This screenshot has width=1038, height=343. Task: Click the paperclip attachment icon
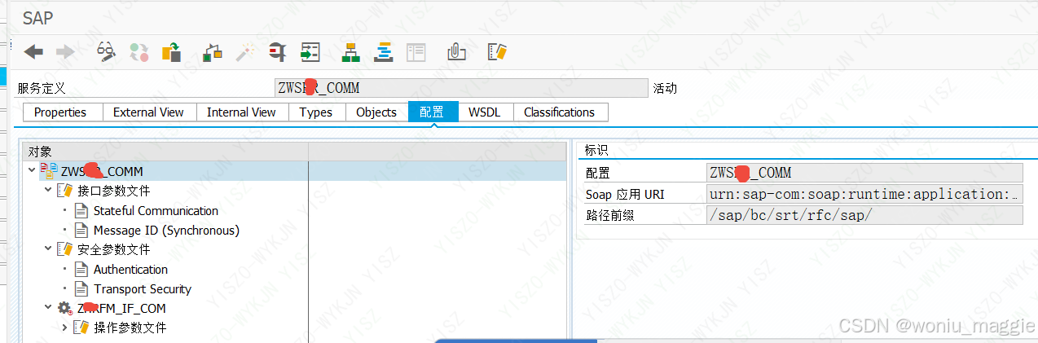coord(456,53)
